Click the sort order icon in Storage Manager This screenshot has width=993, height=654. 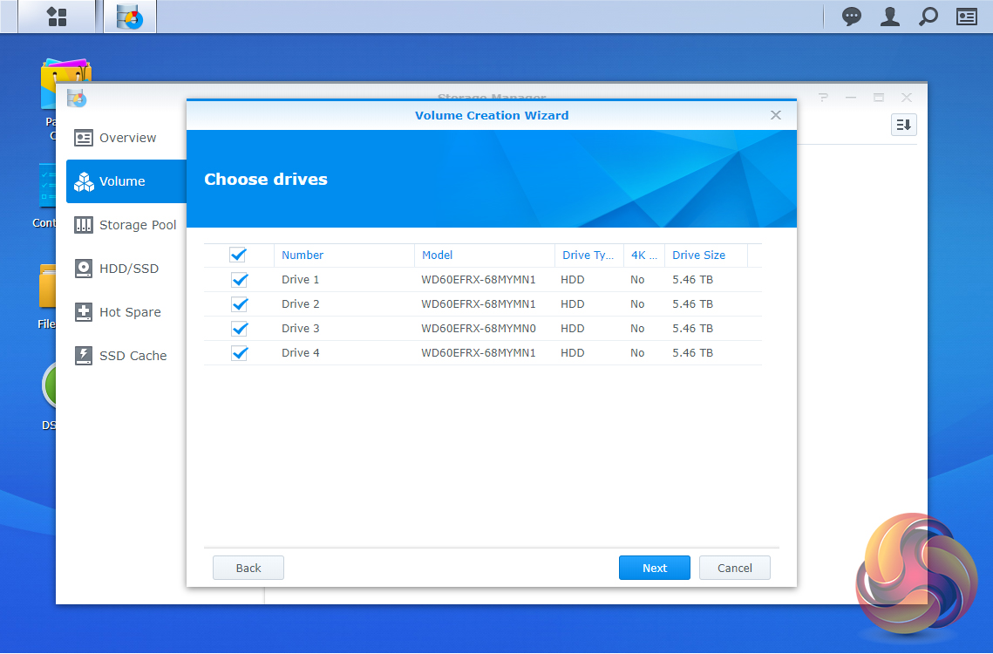pyautogui.click(x=904, y=125)
